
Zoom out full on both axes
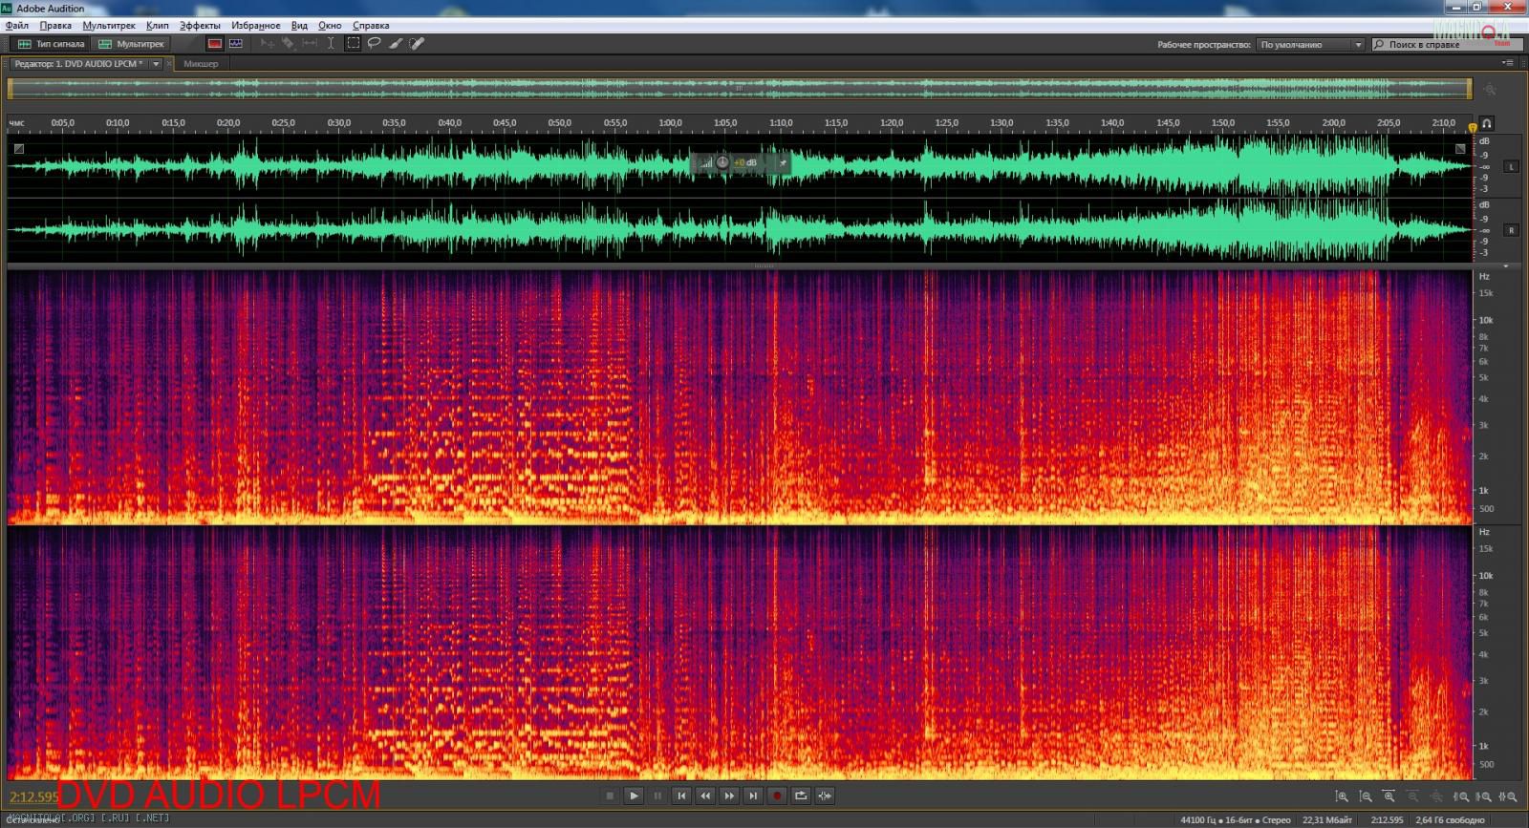pyautogui.click(x=1437, y=796)
